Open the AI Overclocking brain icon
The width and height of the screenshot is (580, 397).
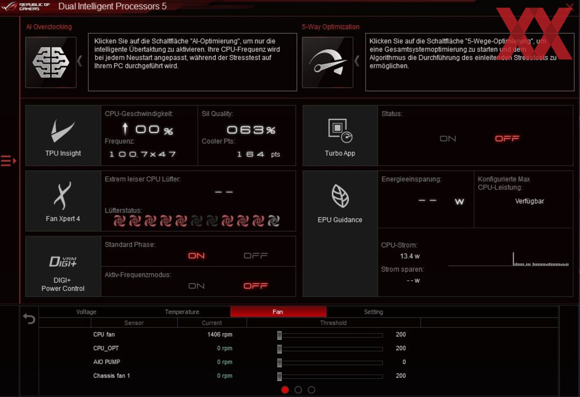click(51, 62)
